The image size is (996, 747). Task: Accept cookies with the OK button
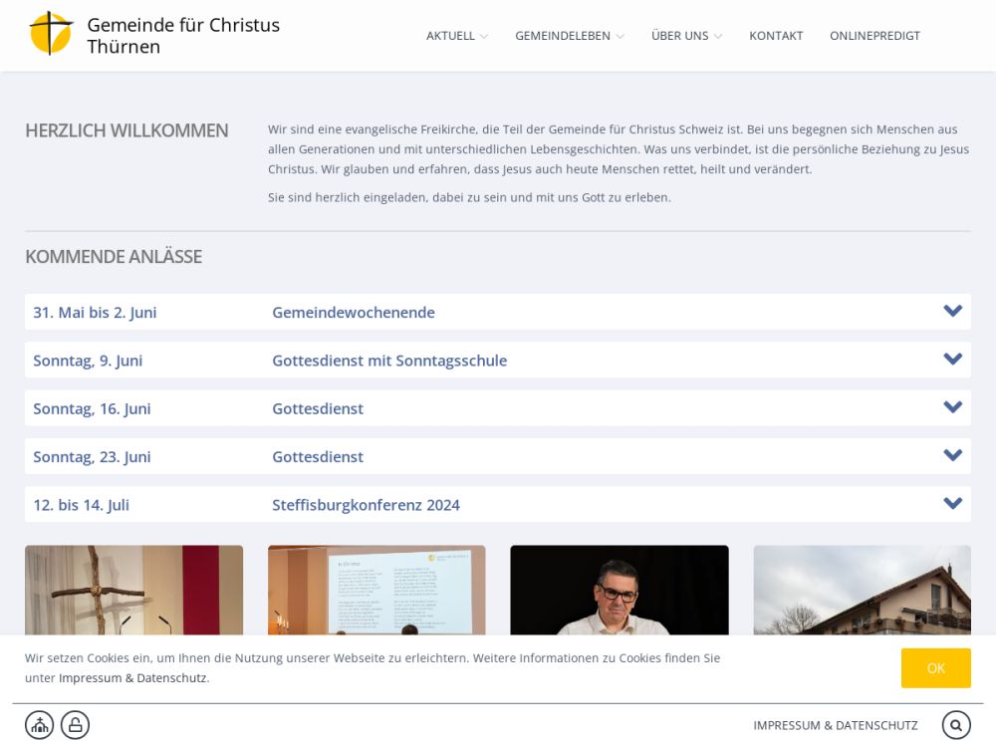(x=935, y=668)
